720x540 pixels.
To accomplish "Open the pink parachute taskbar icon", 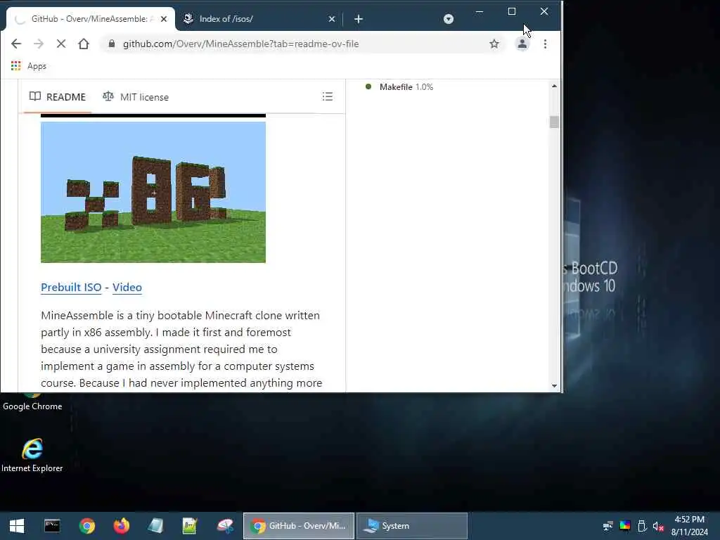I will coord(225,526).
